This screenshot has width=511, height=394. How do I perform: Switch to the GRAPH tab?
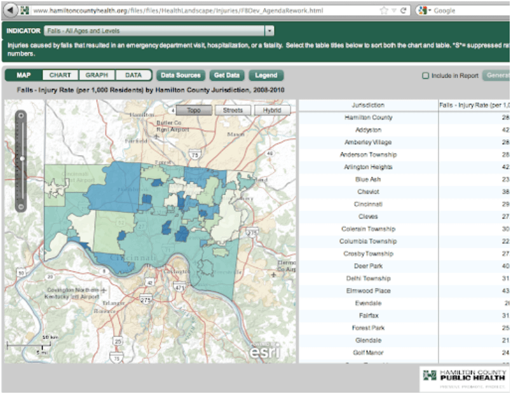pyautogui.click(x=97, y=75)
